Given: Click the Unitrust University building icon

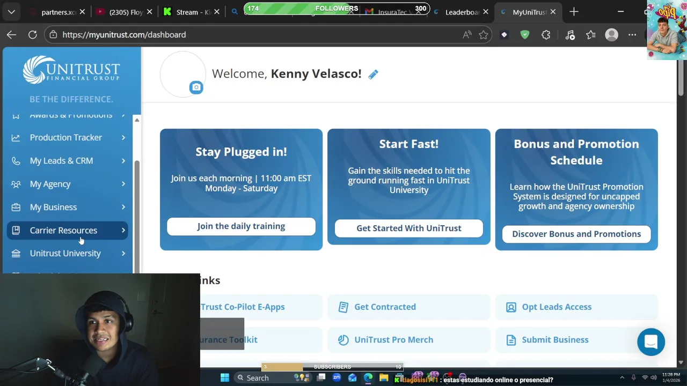Looking at the screenshot, I should 16,253.
